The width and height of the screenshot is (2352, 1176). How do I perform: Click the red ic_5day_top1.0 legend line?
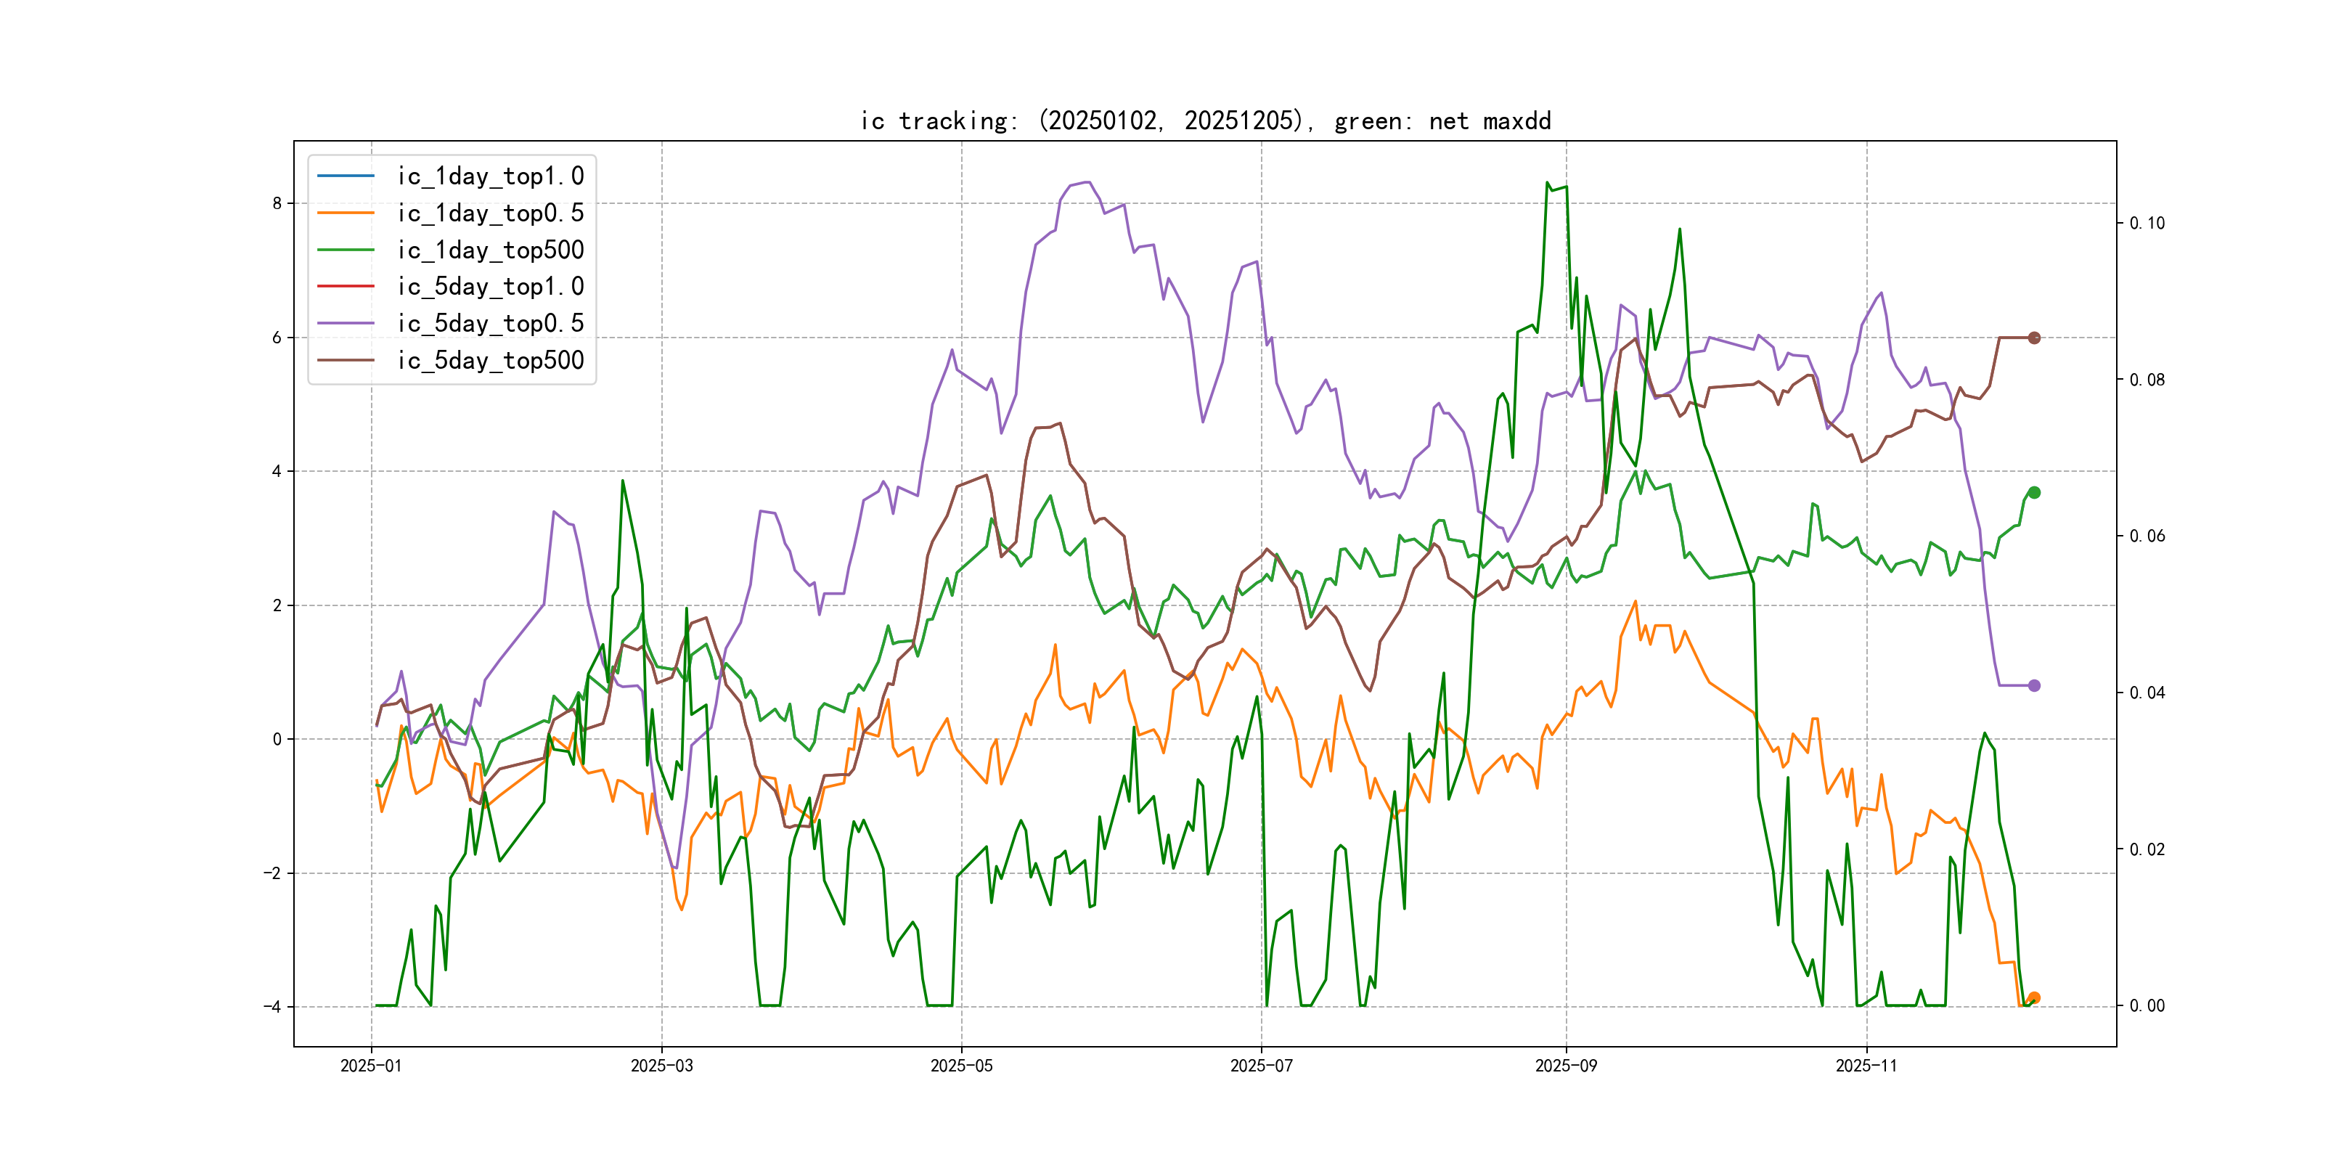tap(345, 286)
